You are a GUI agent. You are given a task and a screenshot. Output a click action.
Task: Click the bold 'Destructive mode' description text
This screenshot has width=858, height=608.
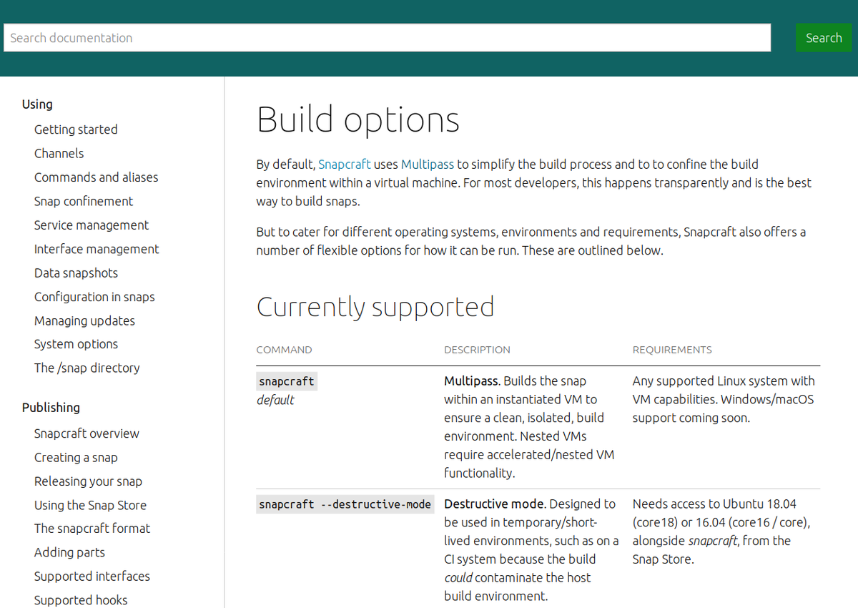(x=493, y=504)
